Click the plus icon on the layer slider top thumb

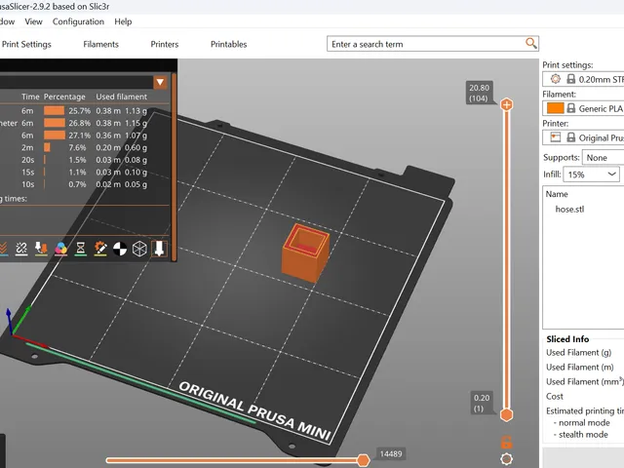tap(506, 105)
